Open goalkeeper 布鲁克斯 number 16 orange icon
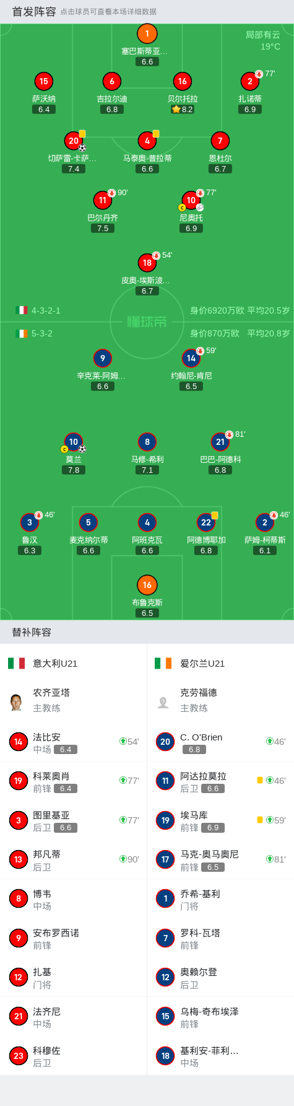Image resolution: width=294 pixels, height=1106 pixels. (x=147, y=585)
